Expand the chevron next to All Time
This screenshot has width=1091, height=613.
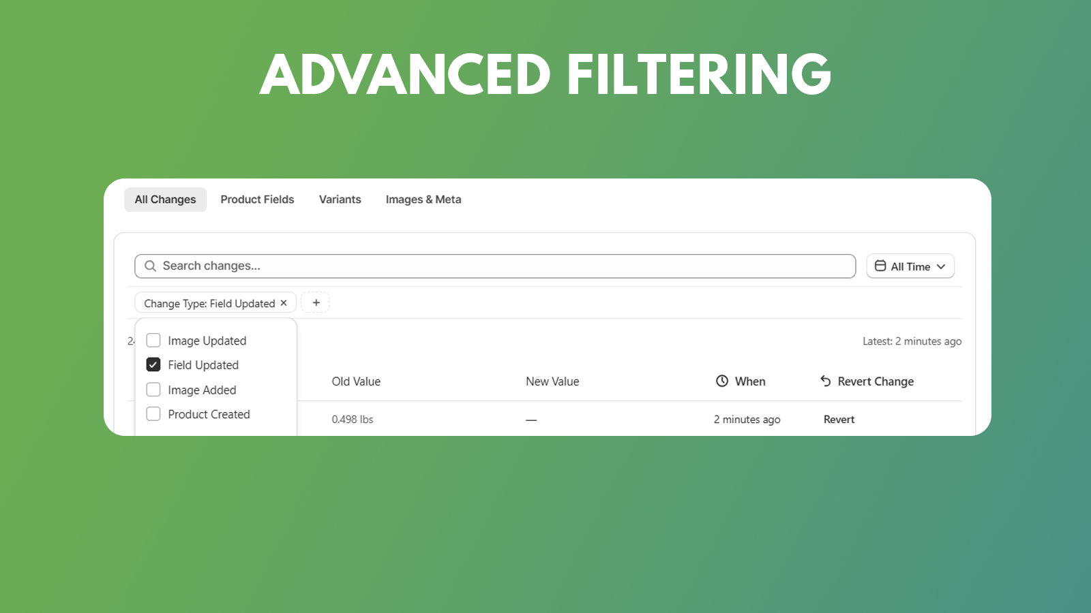(941, 266)
